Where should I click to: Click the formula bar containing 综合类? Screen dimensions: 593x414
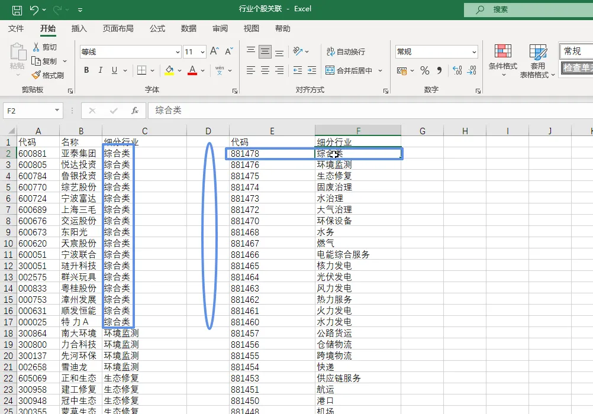click(370, 111)
